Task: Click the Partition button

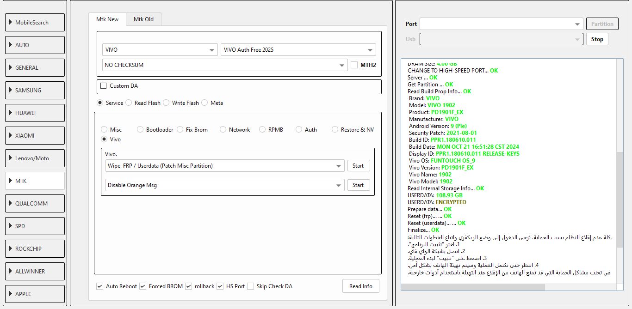Action: coord(602,24)
